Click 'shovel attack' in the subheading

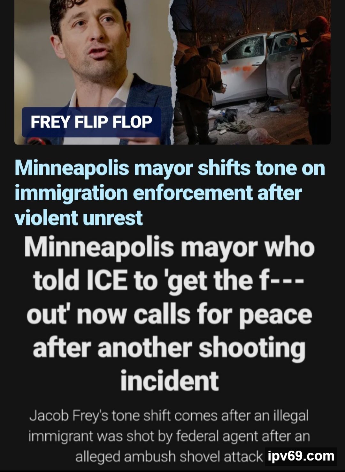pyautogui.click(x=221, y=457)
